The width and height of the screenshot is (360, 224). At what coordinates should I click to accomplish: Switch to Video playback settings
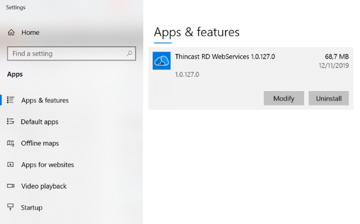coord(44,186)
